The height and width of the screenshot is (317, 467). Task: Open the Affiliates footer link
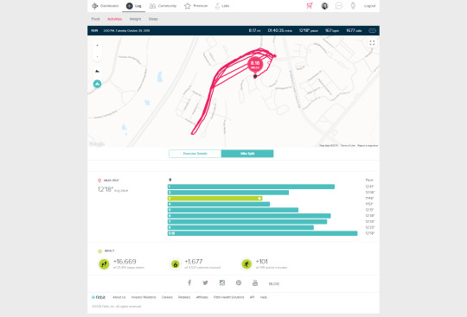pos(202,297)
